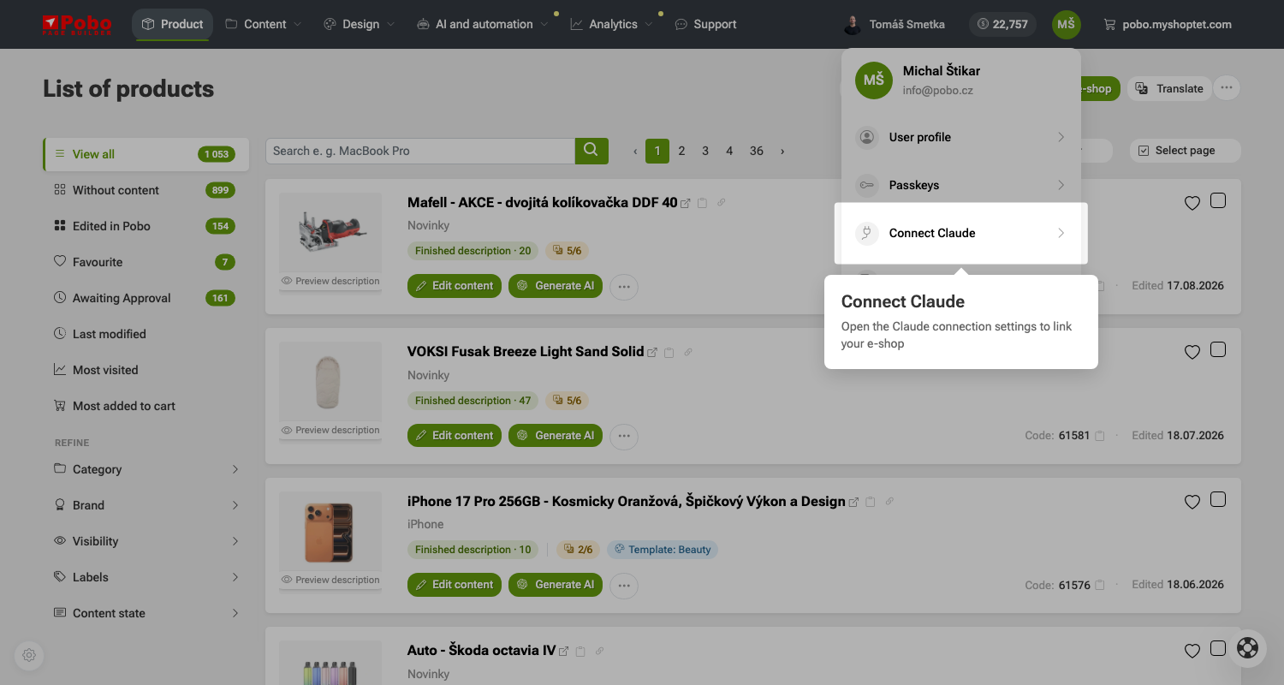Choose Passkeys in account menu
This screenshot has width=1284, height=685.
point(960,185)
